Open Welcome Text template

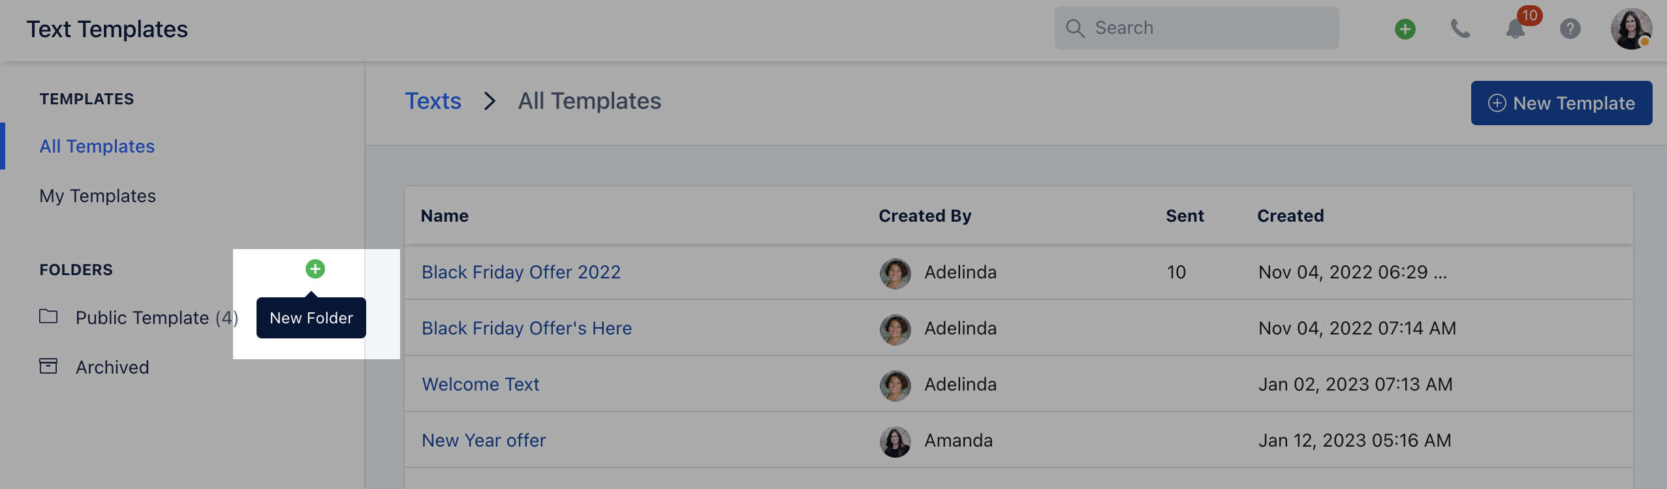click(x=480, y=384)
